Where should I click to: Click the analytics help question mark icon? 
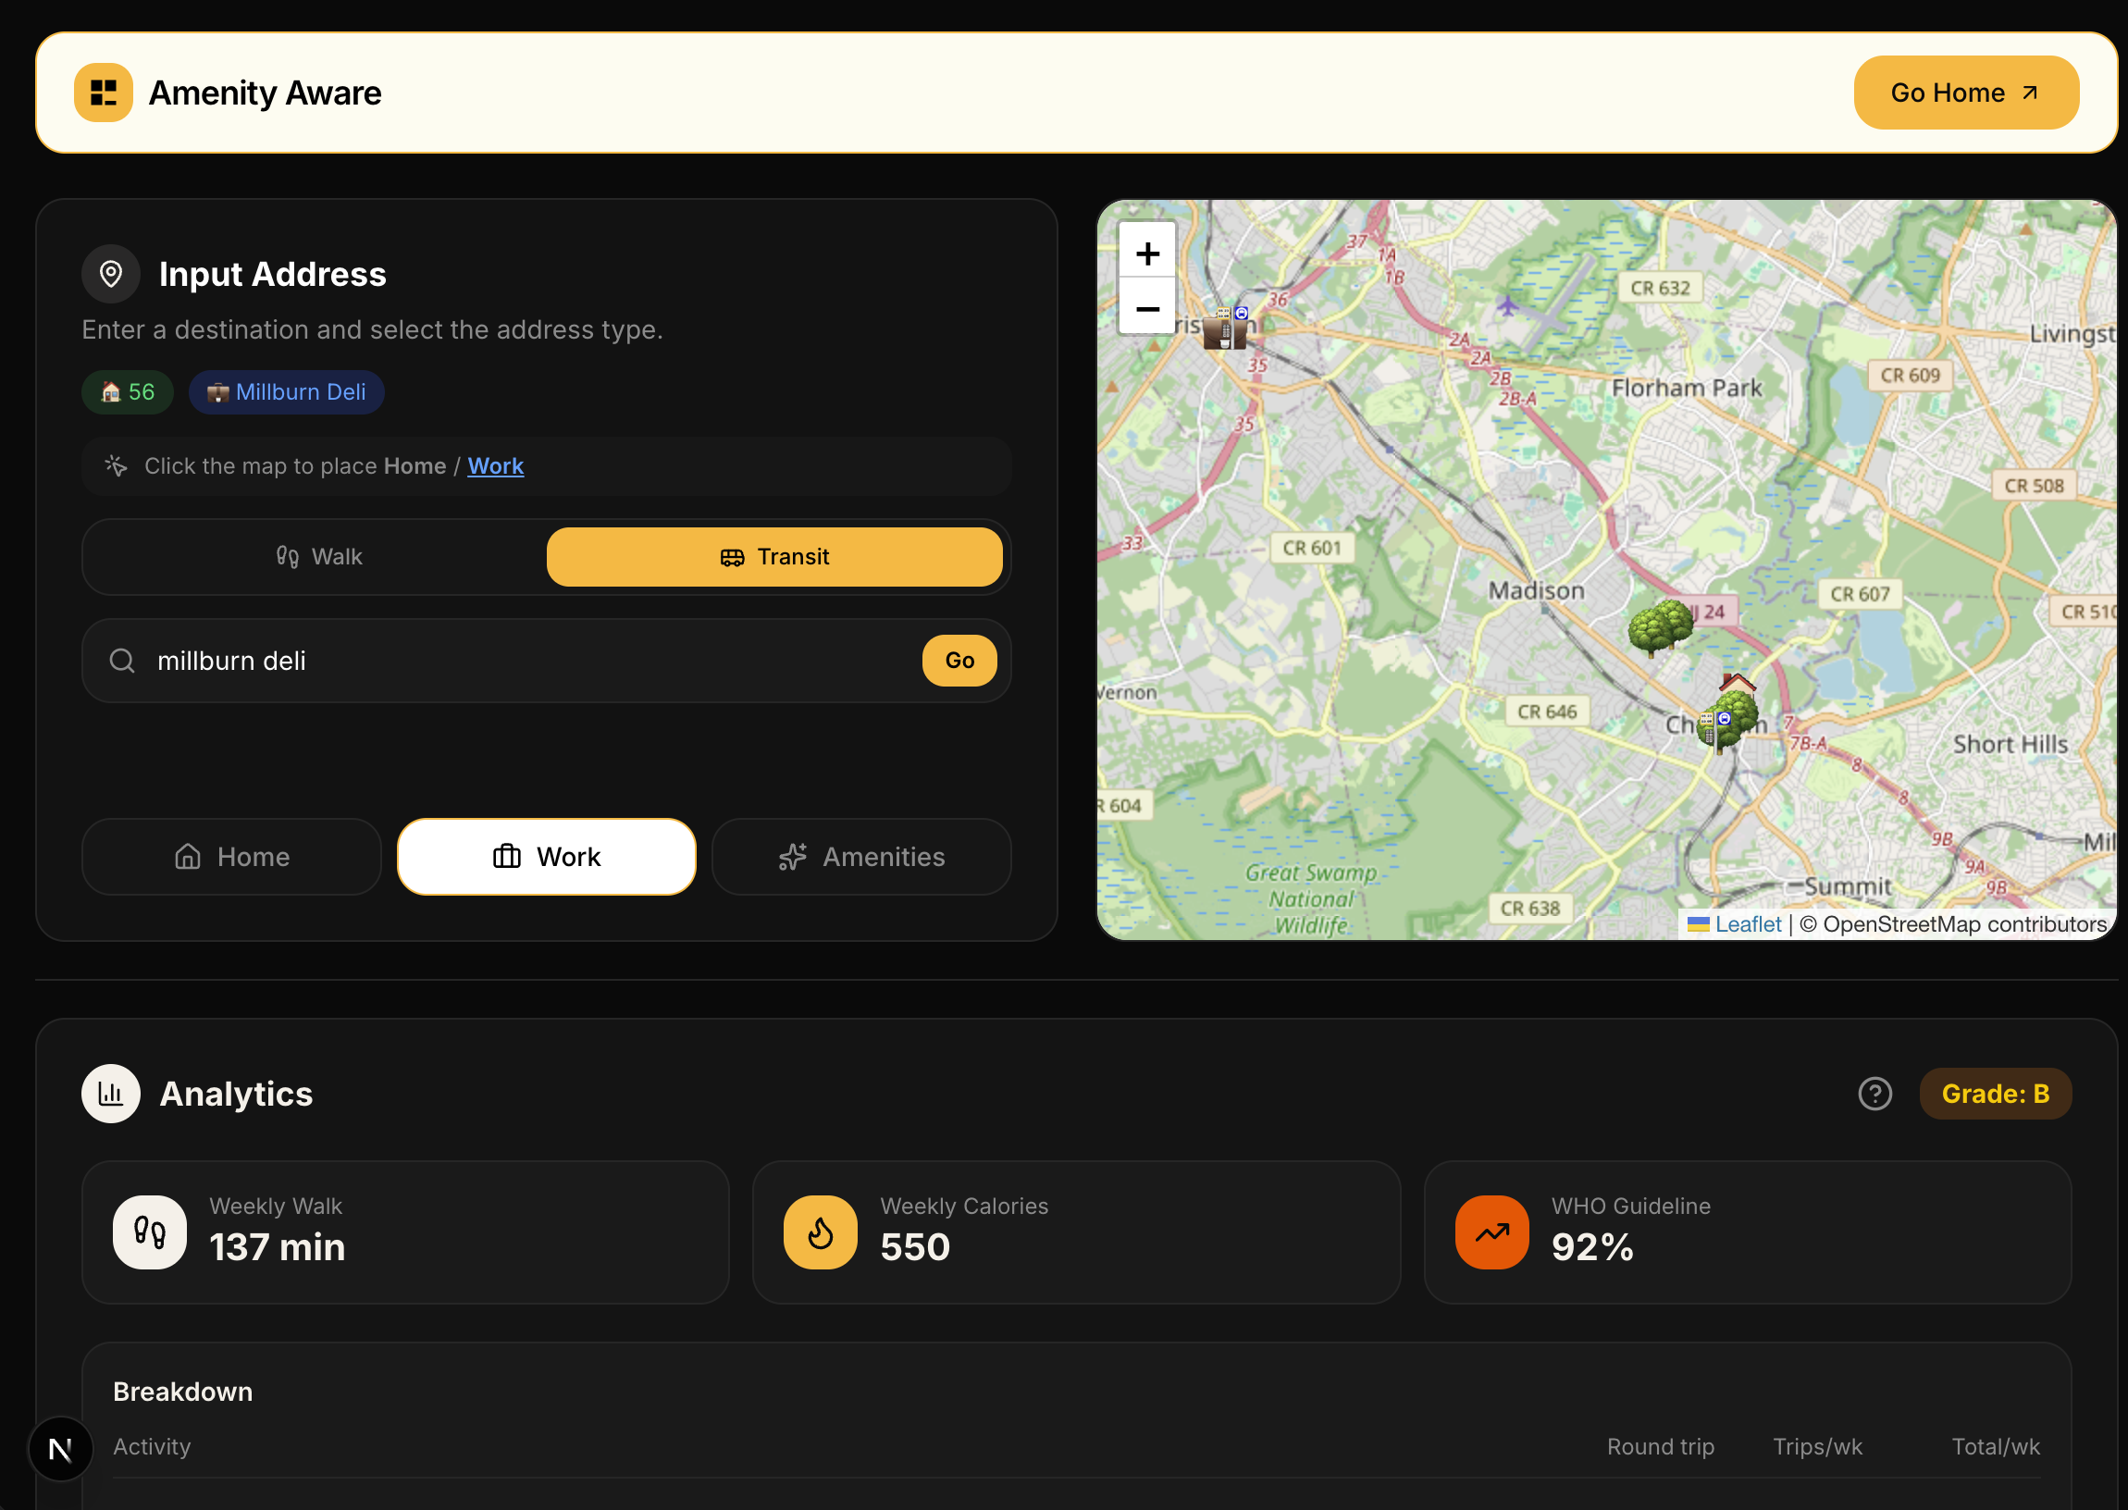[x=1874, y=1094]
